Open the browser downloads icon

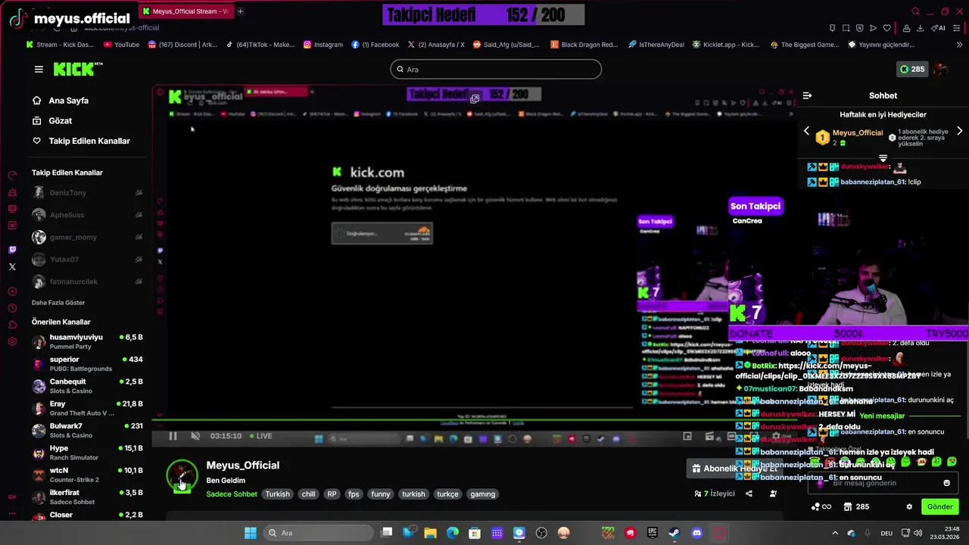click(x=920, y=28)
